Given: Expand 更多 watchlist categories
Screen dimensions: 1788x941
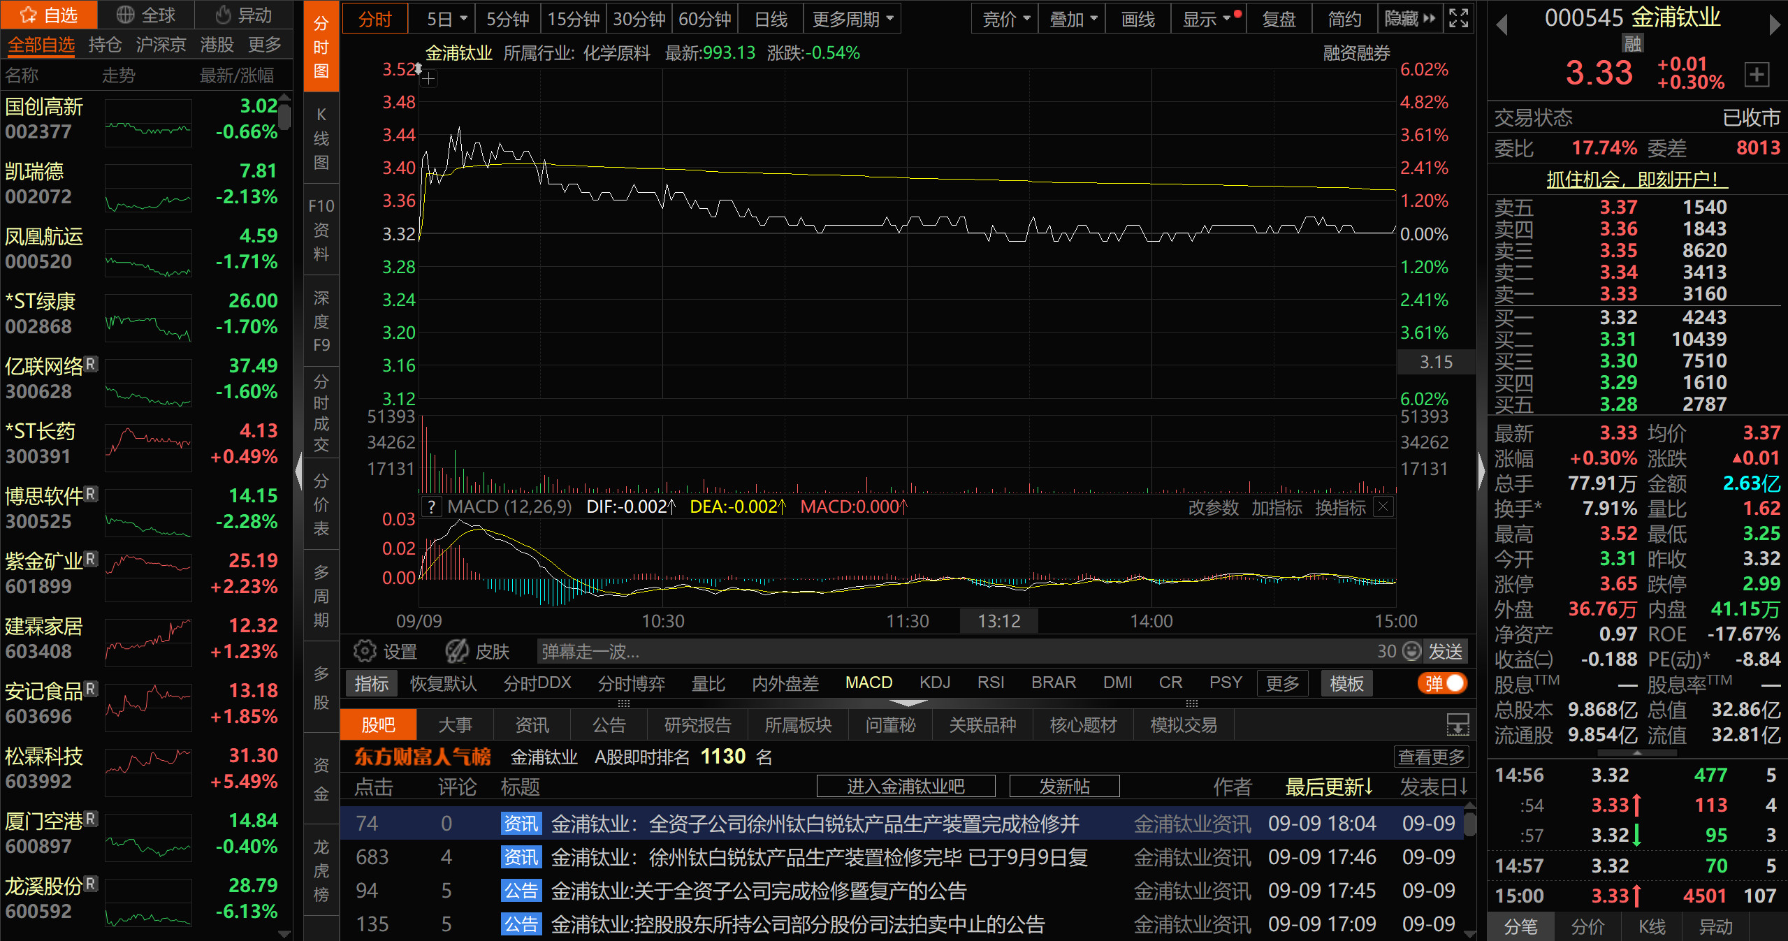Looking at the screenshot, I should [265, 45].
